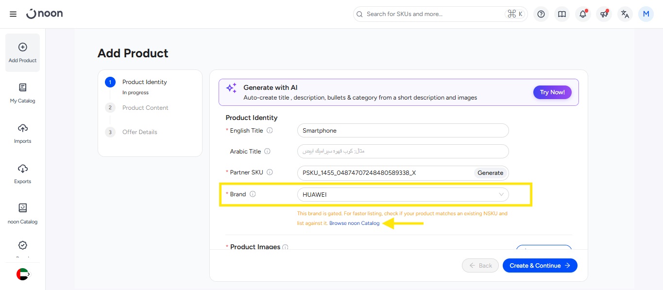Open Exports from the sidebar
The height and width of the screenshot is (290, 663).
(22, 173)
